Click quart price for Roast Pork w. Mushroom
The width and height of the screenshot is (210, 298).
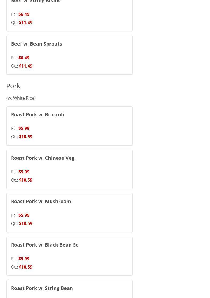click(x=25, y=223)
